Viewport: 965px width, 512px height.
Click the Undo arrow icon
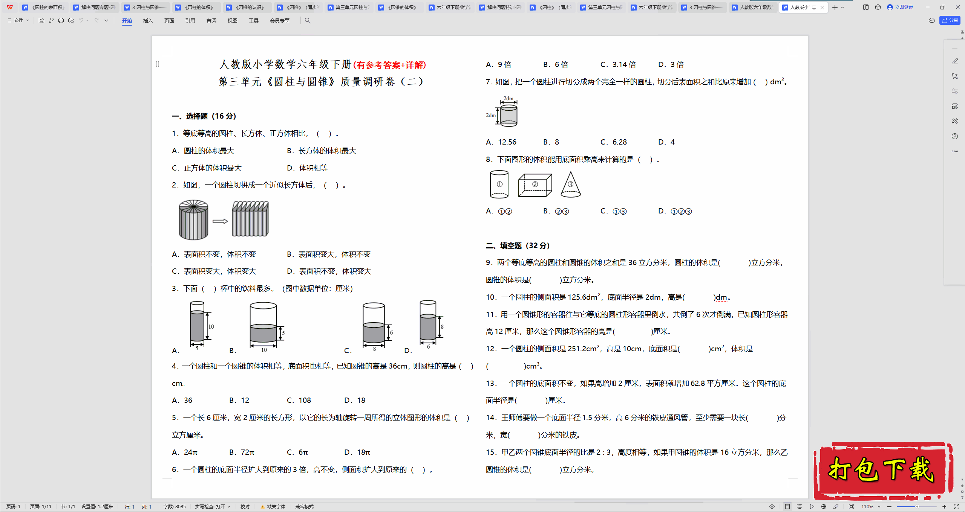tap(81, 21)
